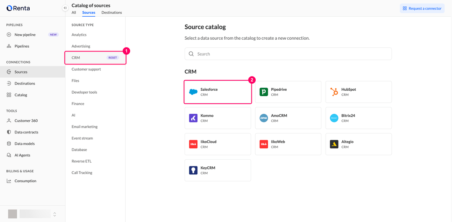Open Data contracts in the sidebar

33,132
